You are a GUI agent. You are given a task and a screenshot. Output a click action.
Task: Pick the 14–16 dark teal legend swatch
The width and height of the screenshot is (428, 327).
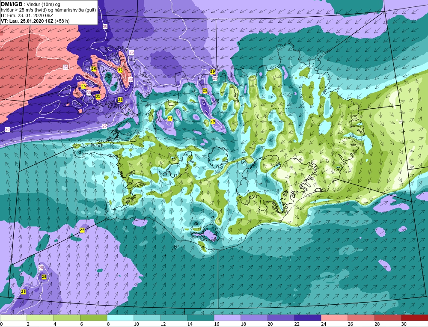[x=201, y=318]
